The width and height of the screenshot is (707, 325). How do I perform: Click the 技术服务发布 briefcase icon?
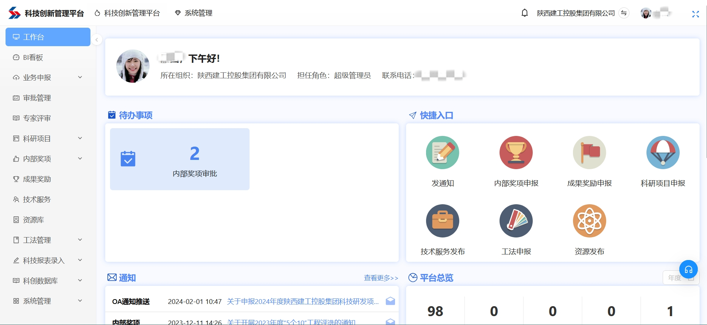pos(442,221)
